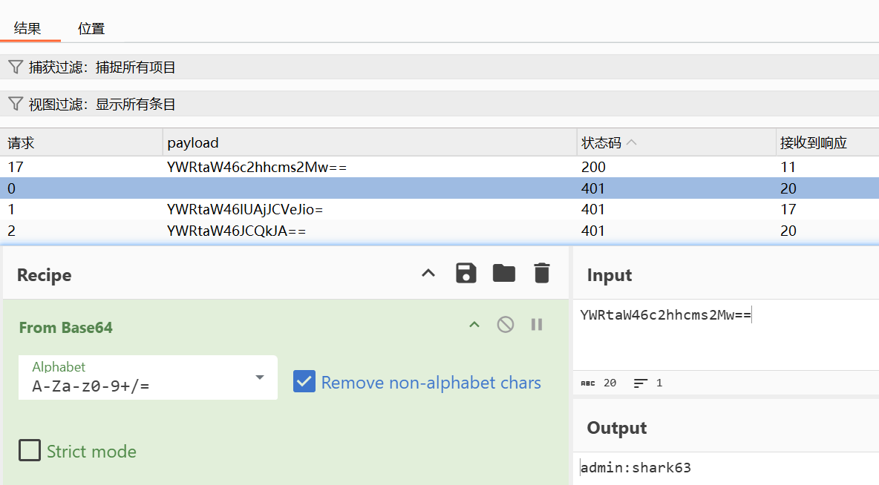879x485 pixels.
Task: Click capture filter funnel icon
Action: pyautogui.click(x=16, y=67)
